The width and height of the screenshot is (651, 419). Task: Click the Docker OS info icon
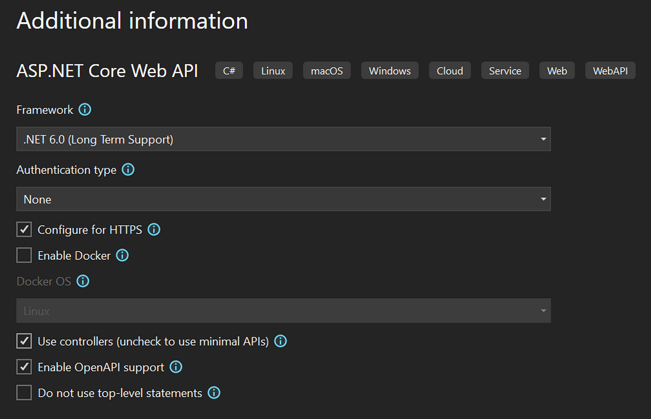pyautogui.click(x=83, y=281)
